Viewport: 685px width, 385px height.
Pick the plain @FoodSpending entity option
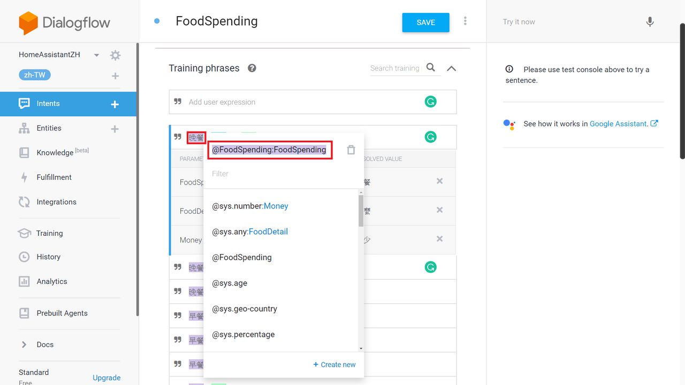coord(242,257)
